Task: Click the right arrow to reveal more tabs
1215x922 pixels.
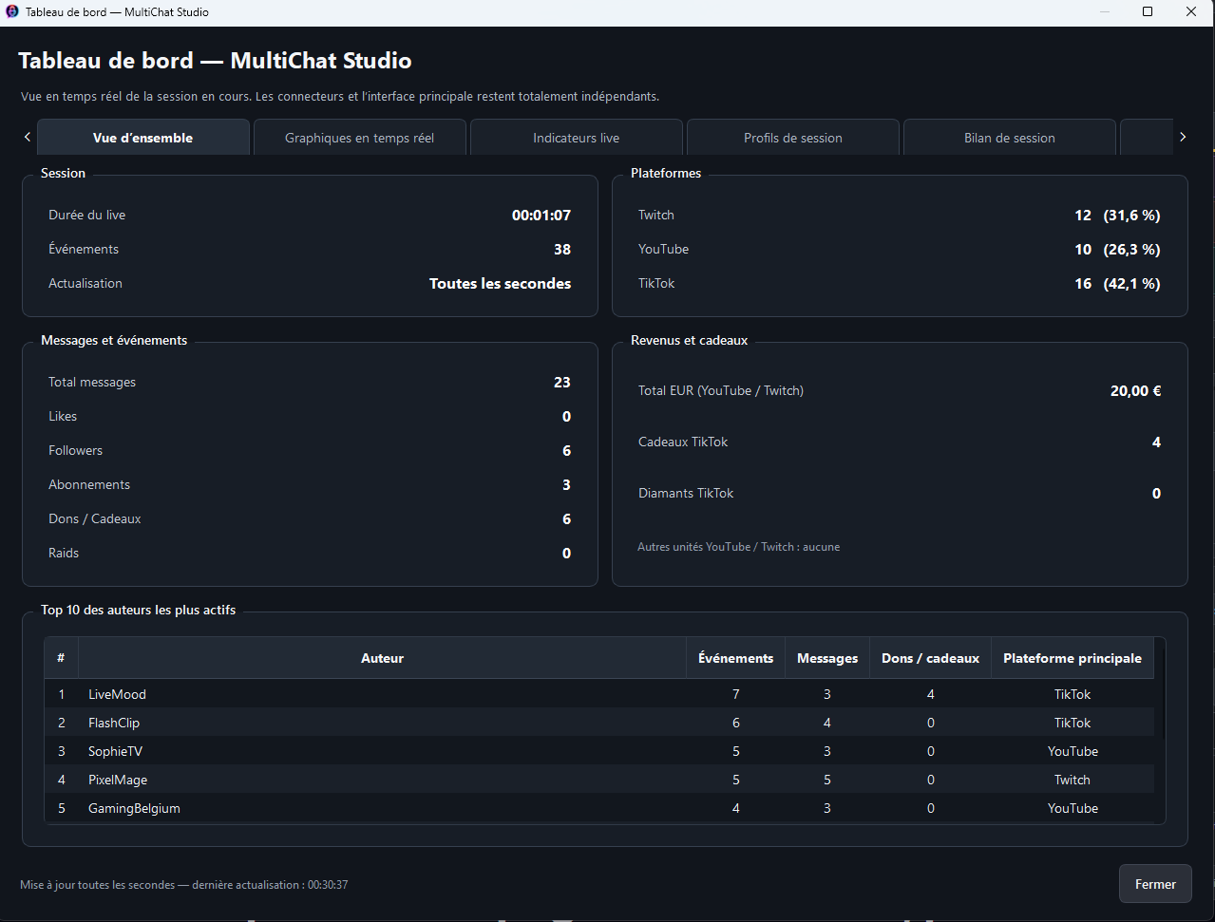Action: click(1183, 137)
